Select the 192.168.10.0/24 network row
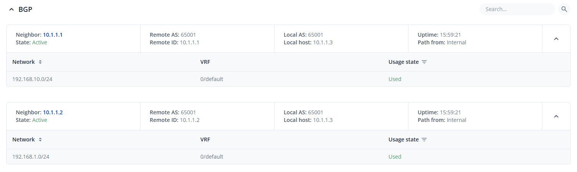 pos(32,79)
